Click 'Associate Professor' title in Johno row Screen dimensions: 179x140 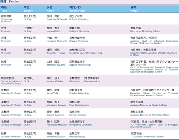pyautogui.click(x=11, y=93)
